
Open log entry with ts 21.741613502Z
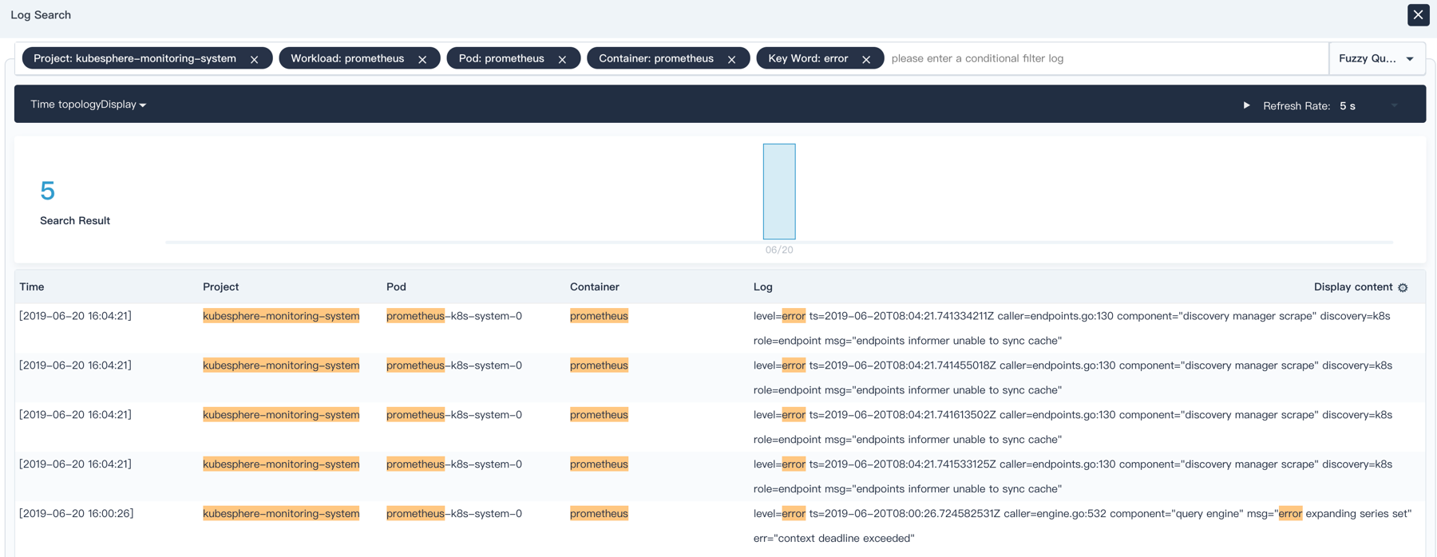[1072, 427]
